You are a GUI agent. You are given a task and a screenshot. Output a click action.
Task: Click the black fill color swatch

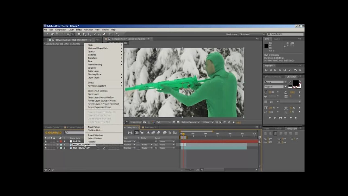point(296,83)
